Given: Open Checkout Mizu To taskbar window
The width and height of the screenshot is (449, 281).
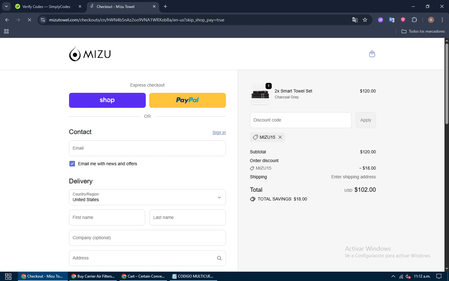Looking at the screenshot, I should coord(43,277).
